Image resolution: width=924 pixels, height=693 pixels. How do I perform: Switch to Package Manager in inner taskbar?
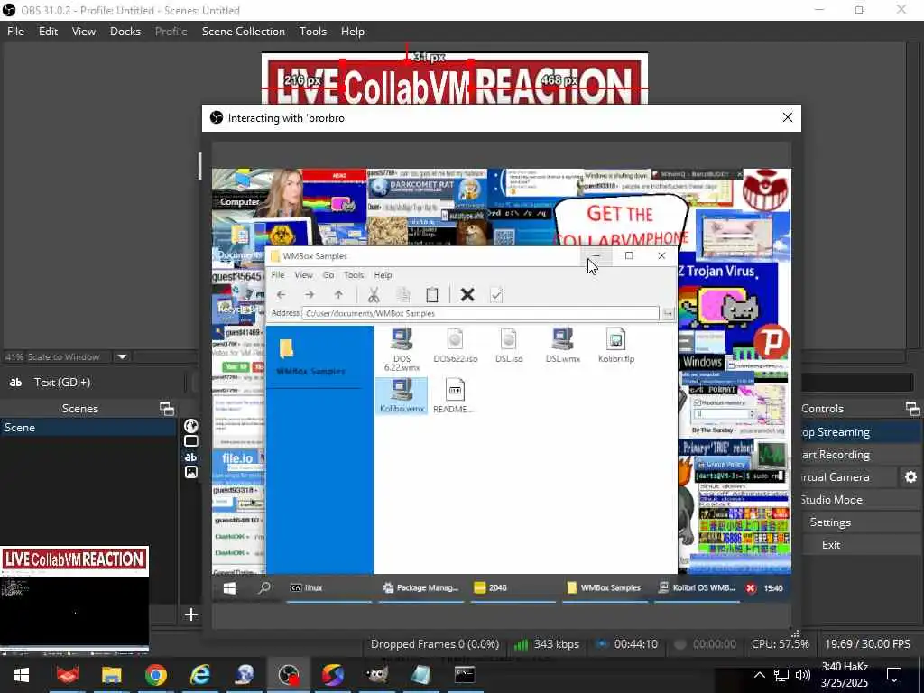coord(420,588)
